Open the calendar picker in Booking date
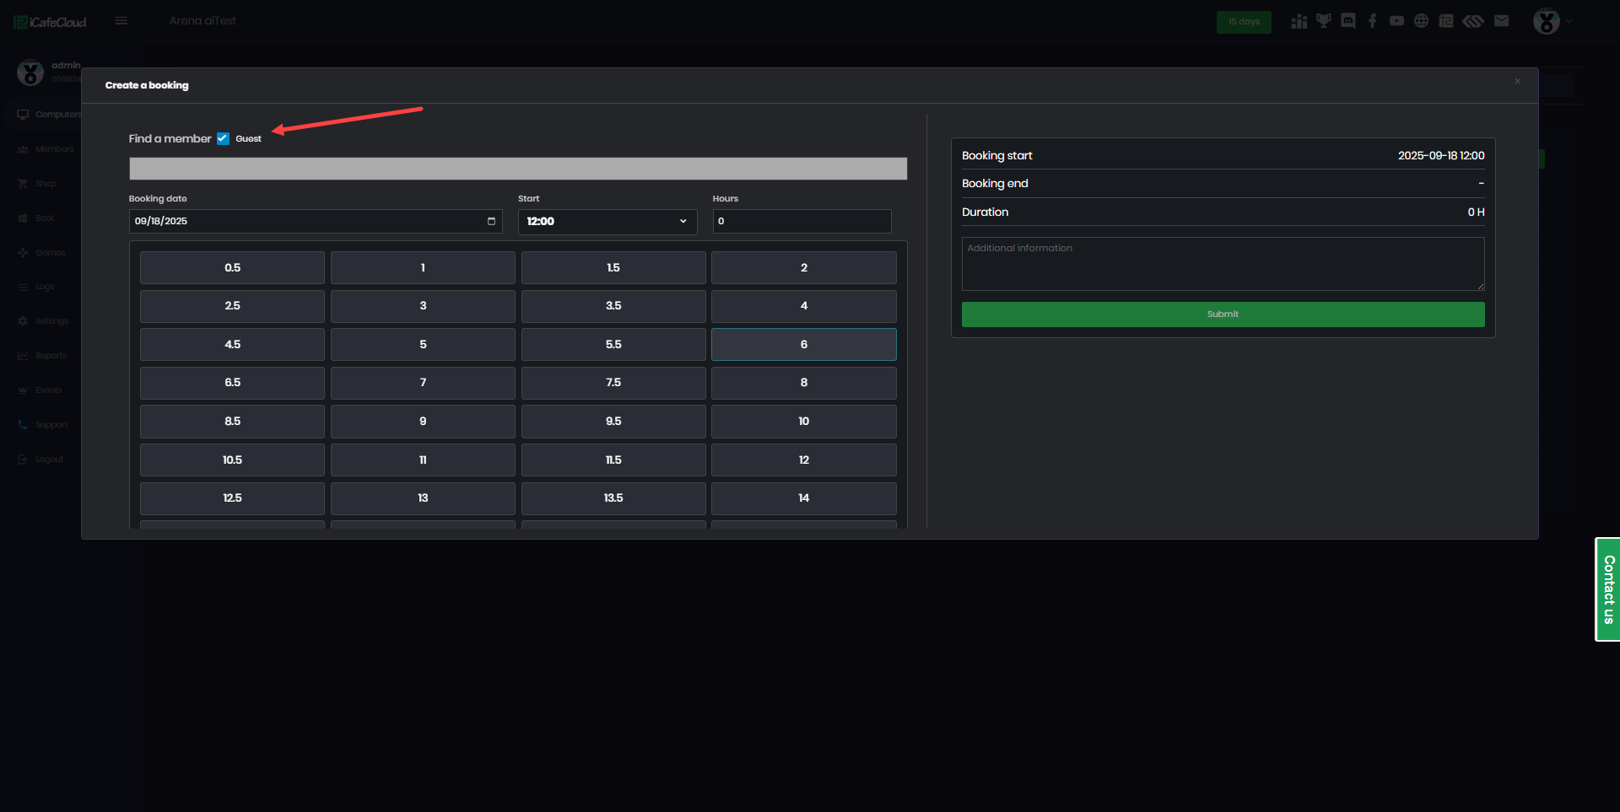The image size is (1620, 812). coord(491,221)
